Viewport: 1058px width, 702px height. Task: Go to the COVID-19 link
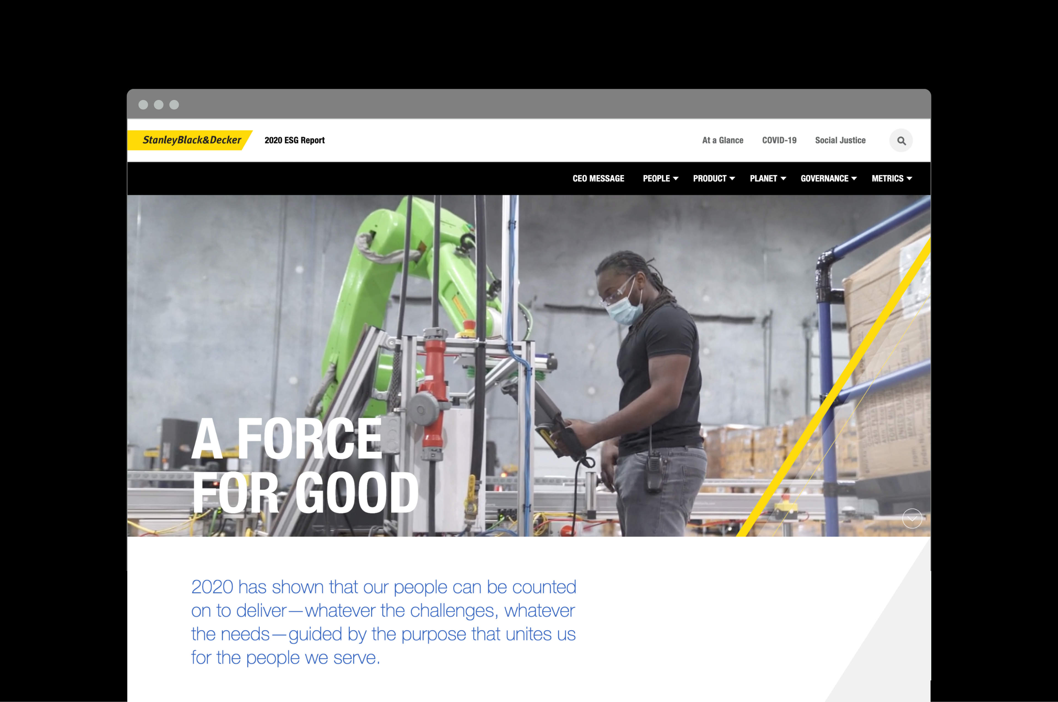click(779, 140)
